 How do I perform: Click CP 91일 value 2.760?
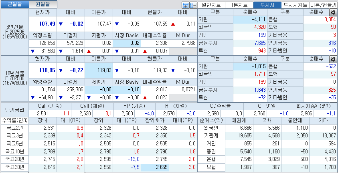pos(260,114)
